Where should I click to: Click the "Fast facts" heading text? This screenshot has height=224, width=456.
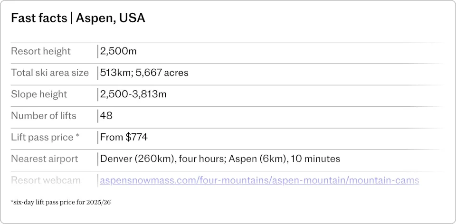[x=39, y=19]
